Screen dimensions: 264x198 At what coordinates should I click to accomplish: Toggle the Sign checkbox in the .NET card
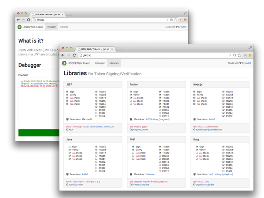[67, 92]
